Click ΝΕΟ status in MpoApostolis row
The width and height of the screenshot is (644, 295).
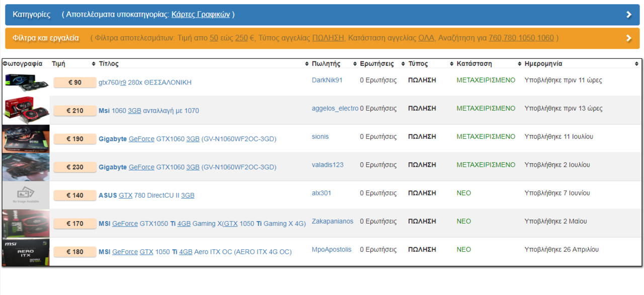pos(464,249)
